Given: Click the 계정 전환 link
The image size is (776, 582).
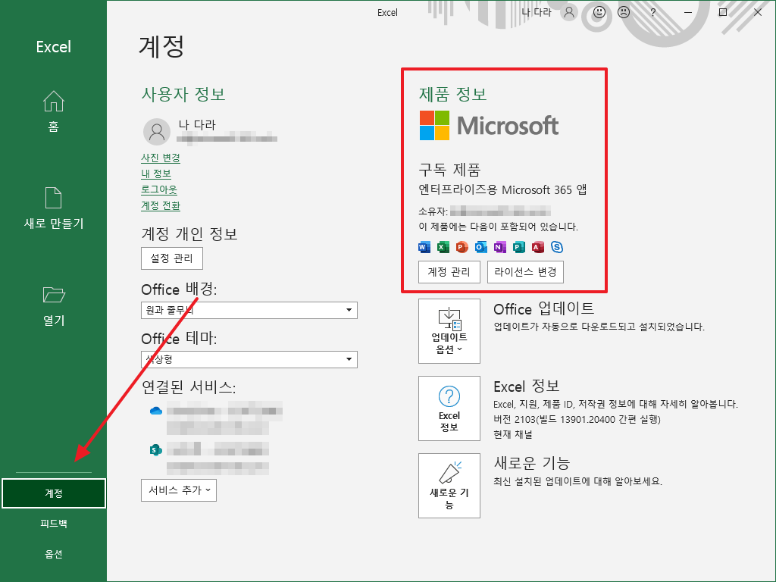Looking at the screenshot, I should (x=161, y=205).
